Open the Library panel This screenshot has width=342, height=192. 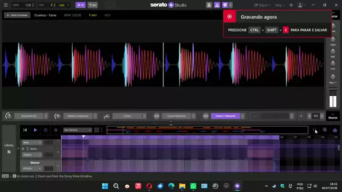pyautogui.click(x=9, y=148)
